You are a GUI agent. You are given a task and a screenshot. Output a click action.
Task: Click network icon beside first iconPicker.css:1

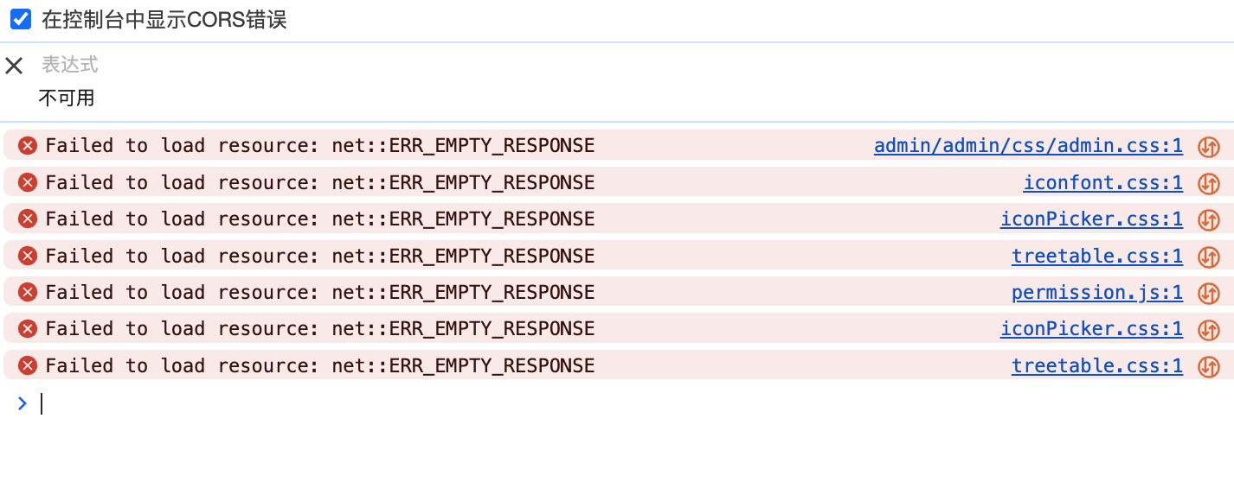pos(1208,220)
